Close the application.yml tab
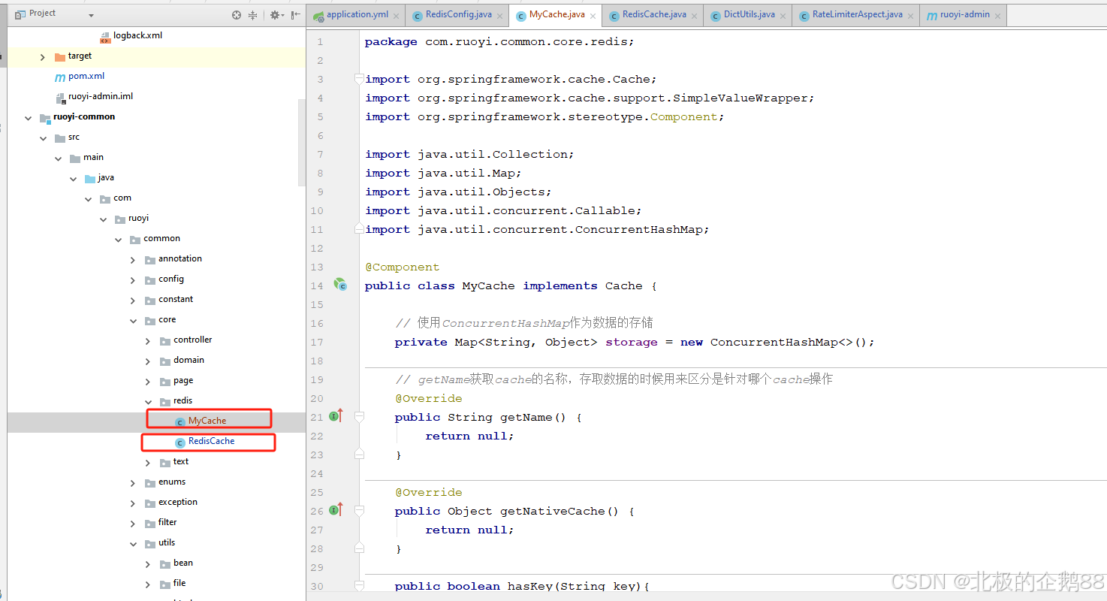 [397, 16]
